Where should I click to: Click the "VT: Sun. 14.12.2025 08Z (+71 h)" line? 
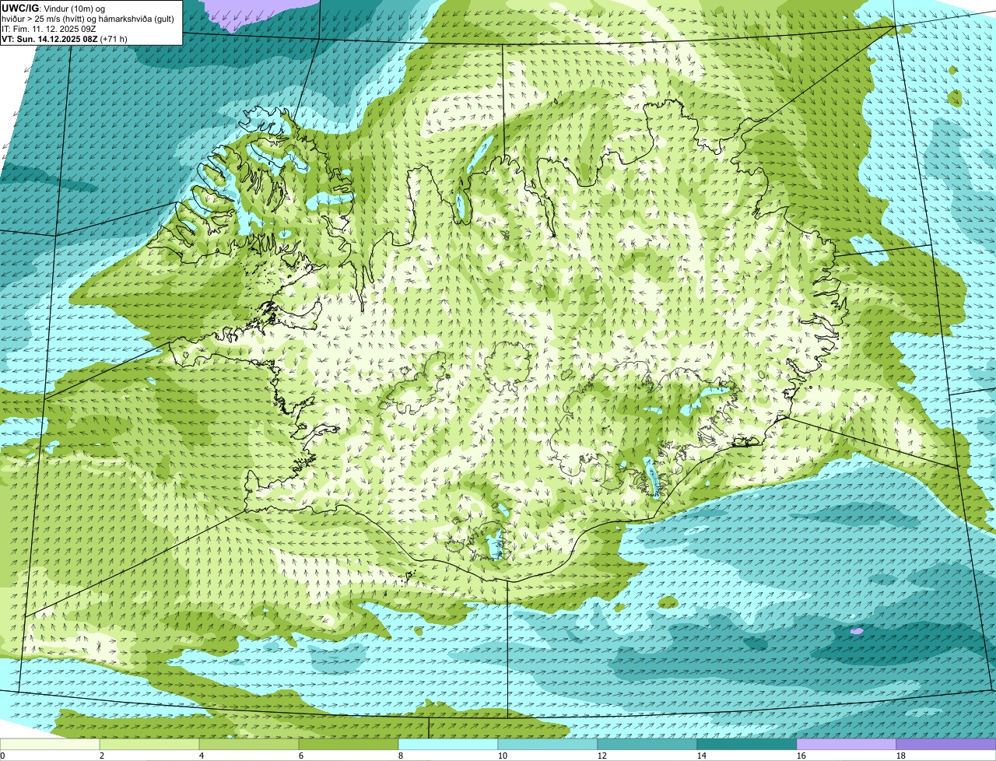[x=65, y=38]
